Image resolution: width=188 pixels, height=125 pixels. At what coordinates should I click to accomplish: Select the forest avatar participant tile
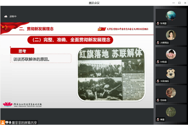[171, 113]
